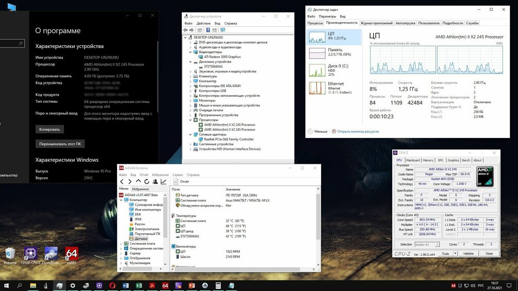The height and width of the screenshot is (291, 518).
Task: Click the Отчёт report icon in AIDA64
Action: coord(176,181)
